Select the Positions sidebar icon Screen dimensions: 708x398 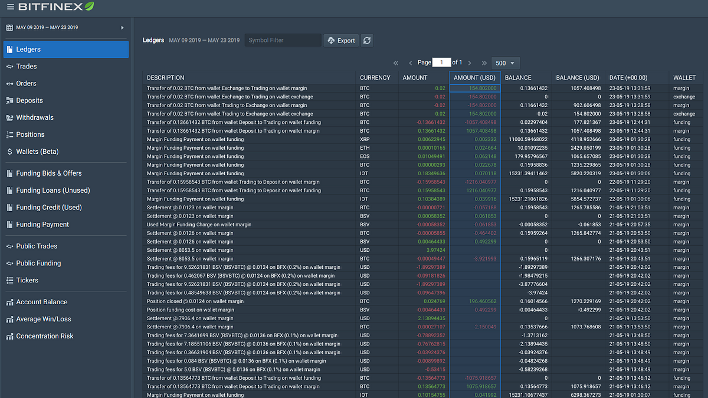coord(9,134)
